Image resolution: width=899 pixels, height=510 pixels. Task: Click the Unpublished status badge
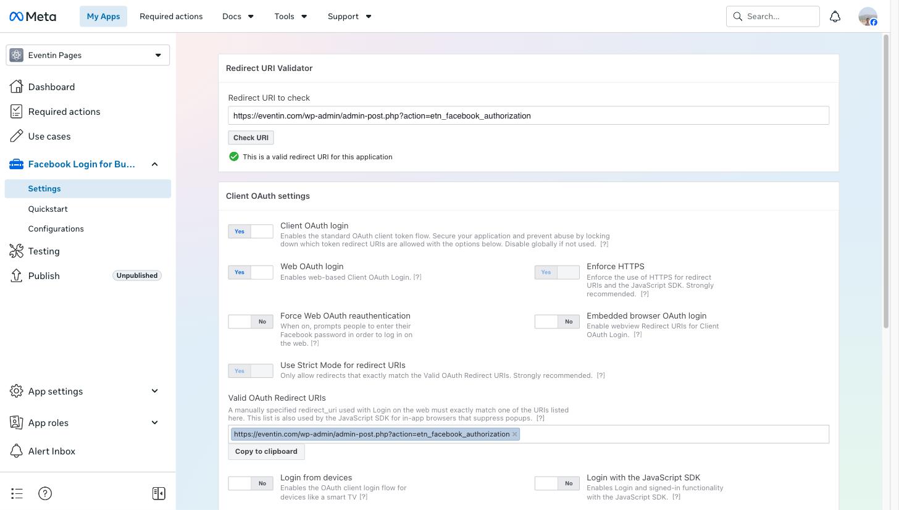(x=137, y=275)
